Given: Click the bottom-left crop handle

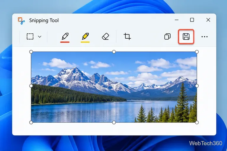Looking at the screenshot, I should [x=31, y=122].
